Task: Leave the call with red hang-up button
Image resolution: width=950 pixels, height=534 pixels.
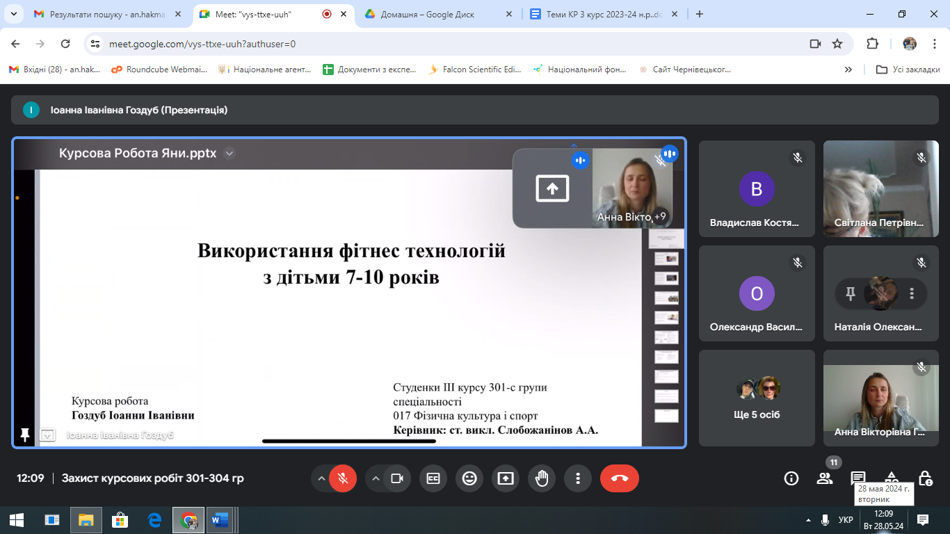Action: pos(620,478)
